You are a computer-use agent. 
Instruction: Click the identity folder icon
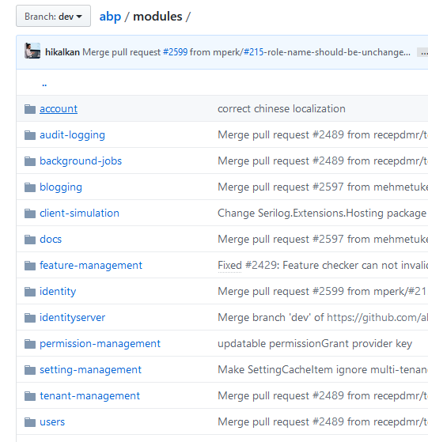click(x=30, y=292)
